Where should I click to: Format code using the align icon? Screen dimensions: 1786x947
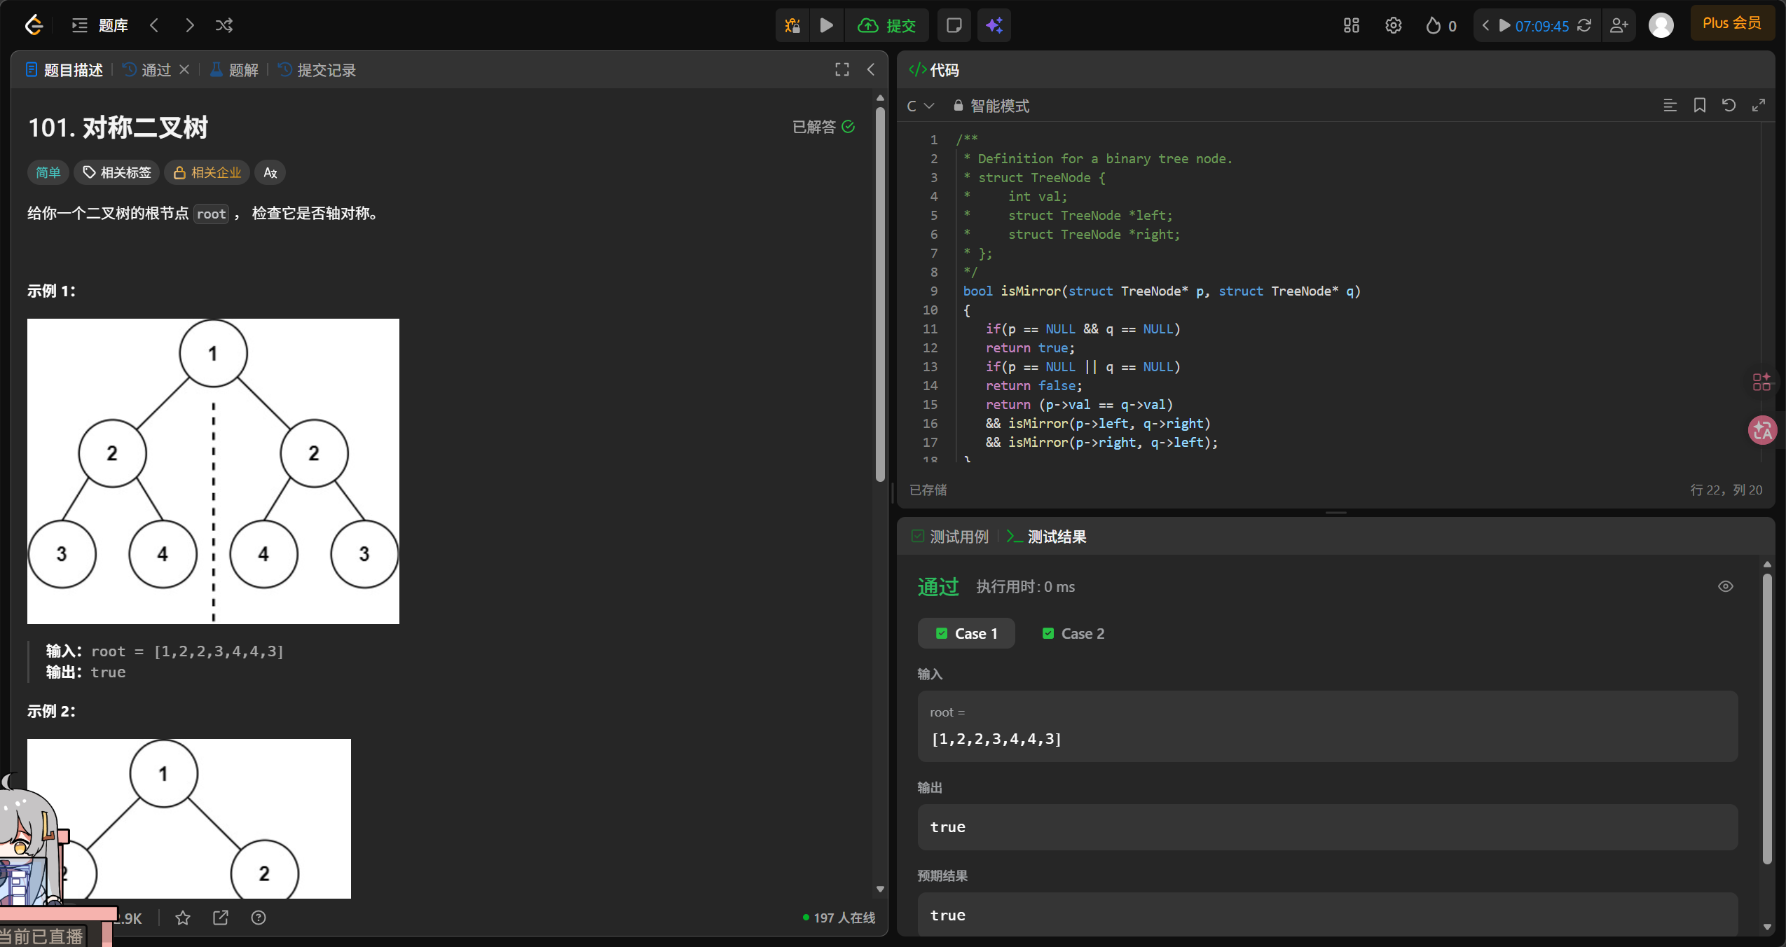pos(1670,105)
